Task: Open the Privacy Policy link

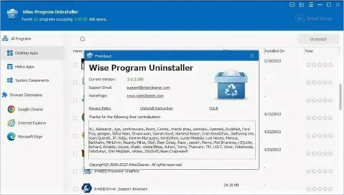Action: coord(100,108)
